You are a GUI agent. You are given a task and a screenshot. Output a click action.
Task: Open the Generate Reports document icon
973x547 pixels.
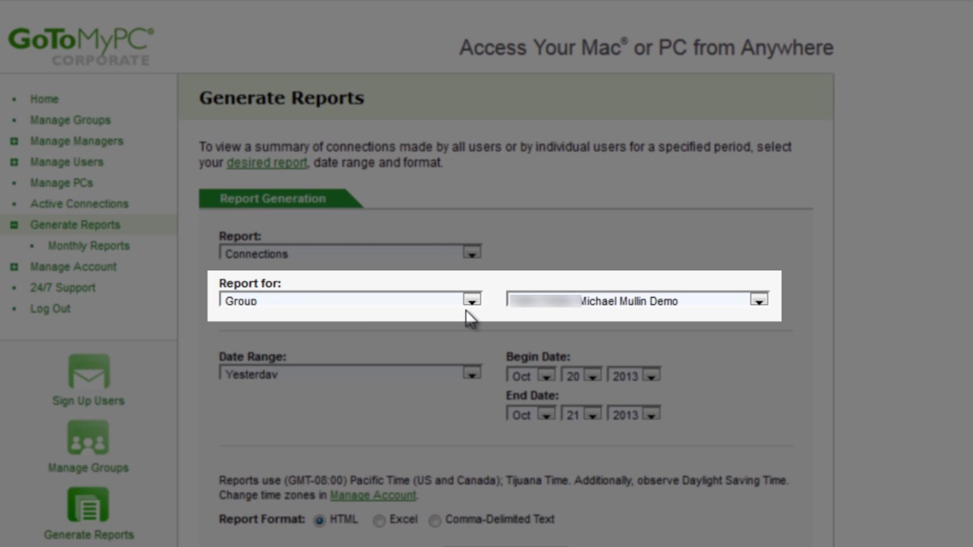coord(88,506)
